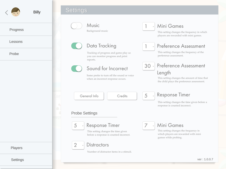Select Settings in the sidebar
Screen dimensions: 226x169
[x=17, y=160]
